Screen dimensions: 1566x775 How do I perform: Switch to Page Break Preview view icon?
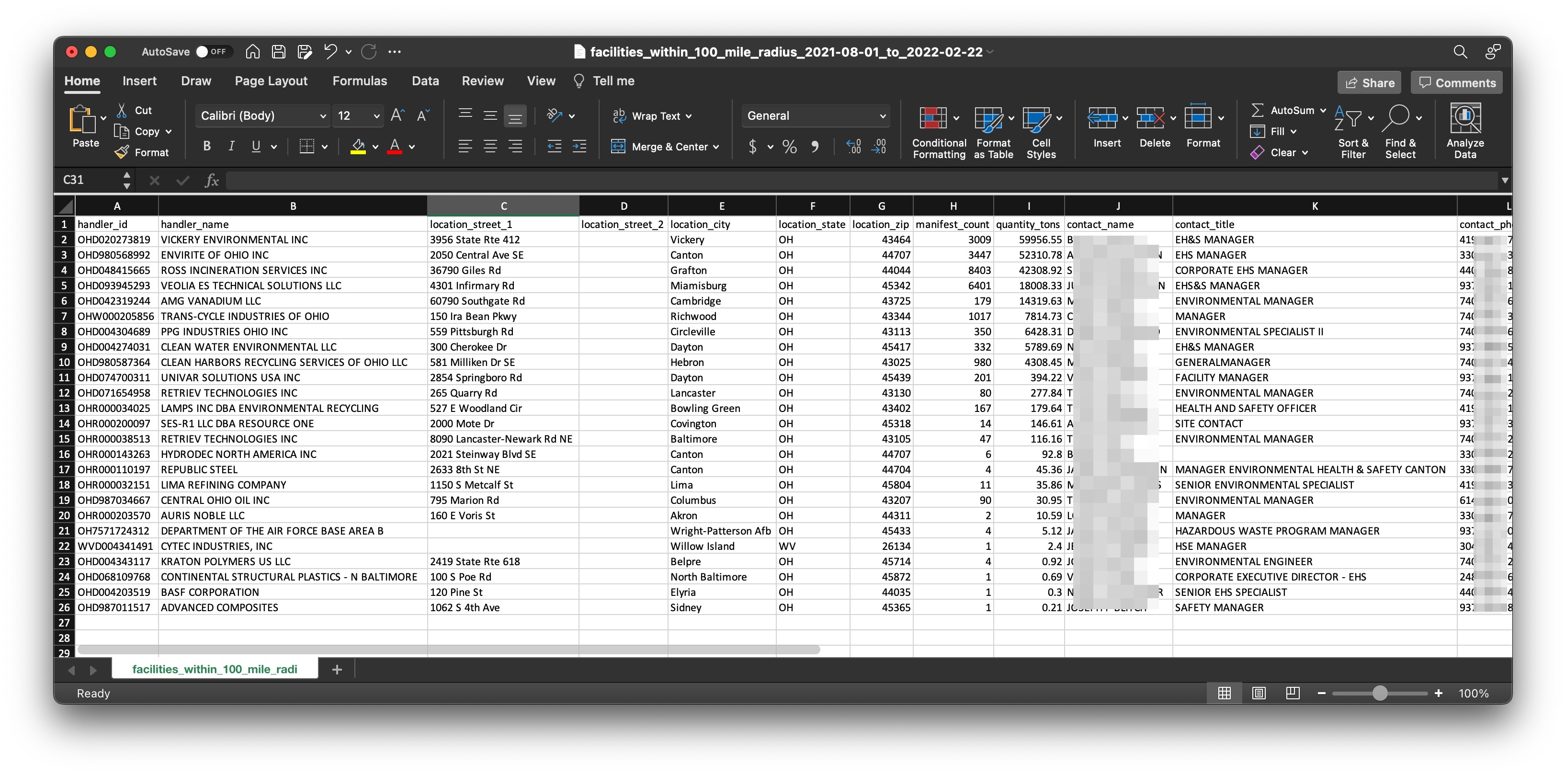(x=1293, y=693)
